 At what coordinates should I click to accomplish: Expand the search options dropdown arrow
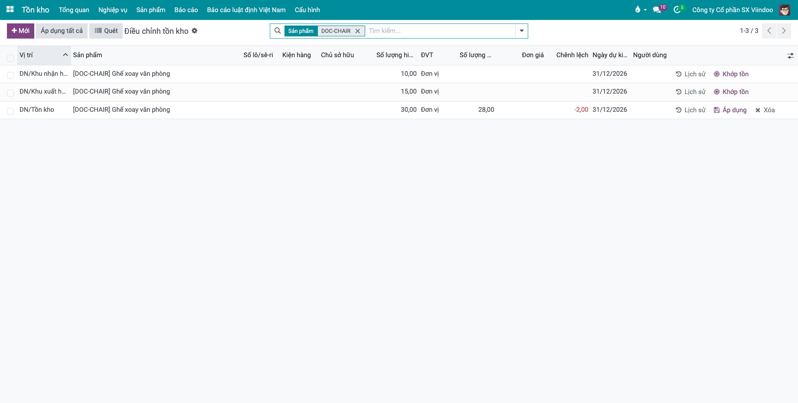tap(522, 31)
